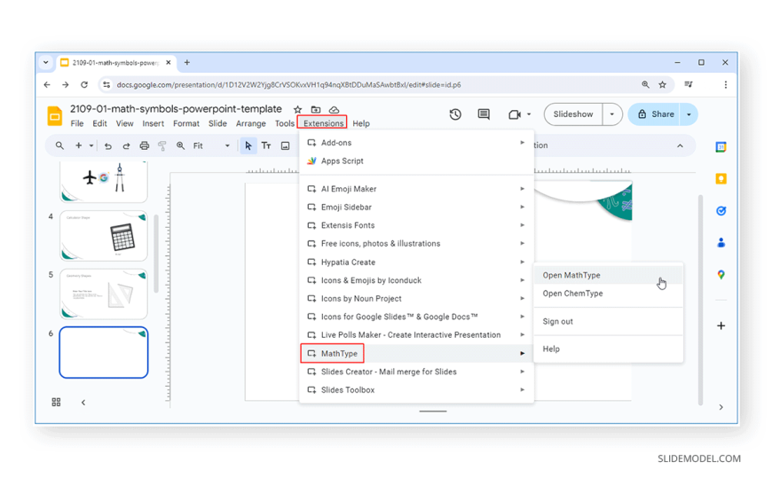The width and height of the screenshot is (772, 478).
Task: Click the search menus magnifier in toolbar
Action: coord(59,145)
